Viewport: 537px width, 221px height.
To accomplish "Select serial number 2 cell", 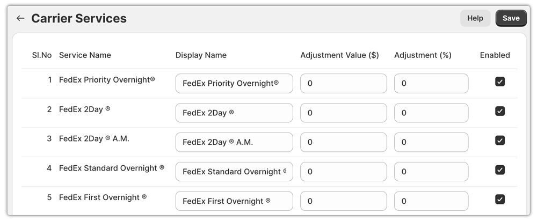I will click(x=49, y=109).
